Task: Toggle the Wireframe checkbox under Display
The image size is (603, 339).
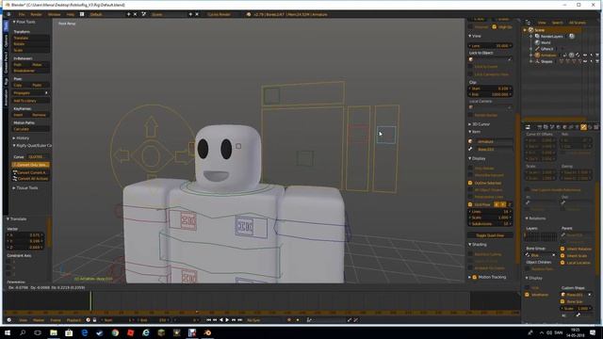Action: click(x=528, y=295)
